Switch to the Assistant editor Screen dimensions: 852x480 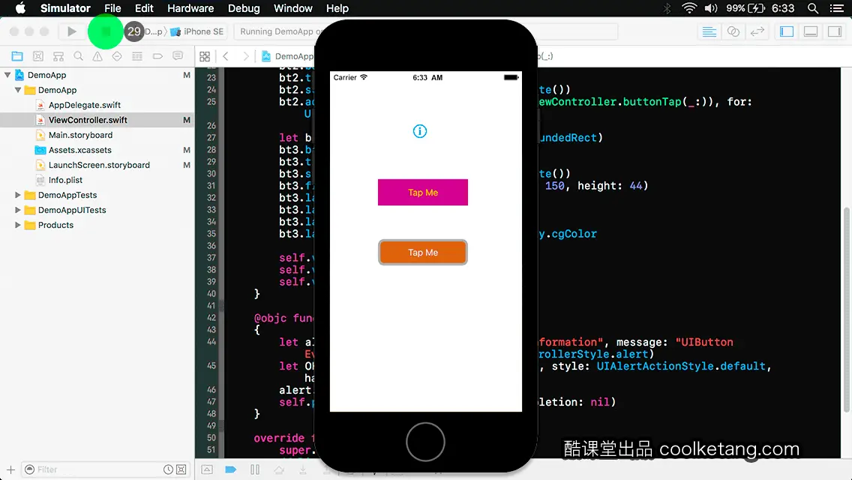pyautogui.click(x=733, y=31)
